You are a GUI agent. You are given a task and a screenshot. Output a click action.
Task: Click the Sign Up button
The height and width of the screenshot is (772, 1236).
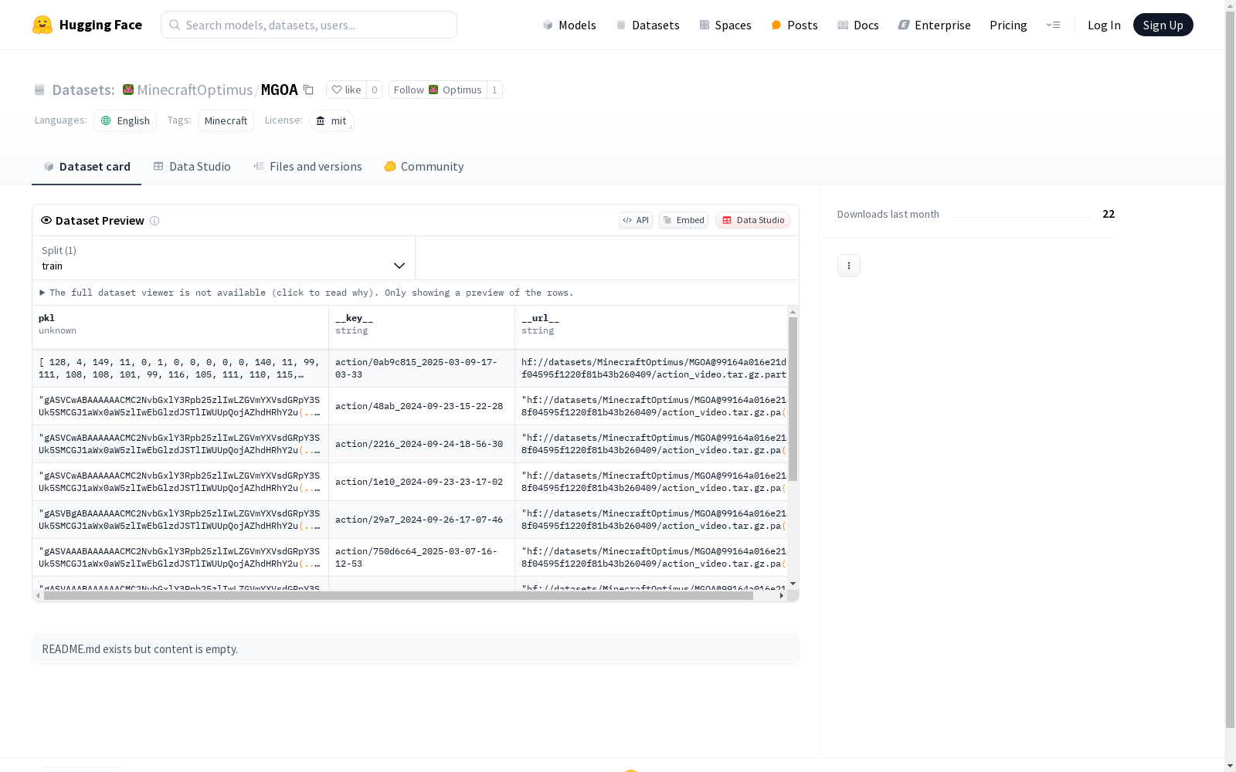[1163, 25]
